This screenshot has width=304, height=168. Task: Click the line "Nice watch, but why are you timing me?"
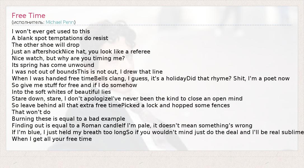[68, 58]
